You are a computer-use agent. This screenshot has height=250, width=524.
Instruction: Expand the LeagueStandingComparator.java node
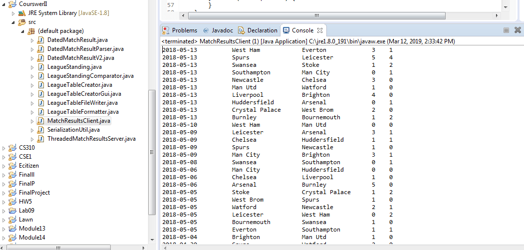(x=32, y=76)
